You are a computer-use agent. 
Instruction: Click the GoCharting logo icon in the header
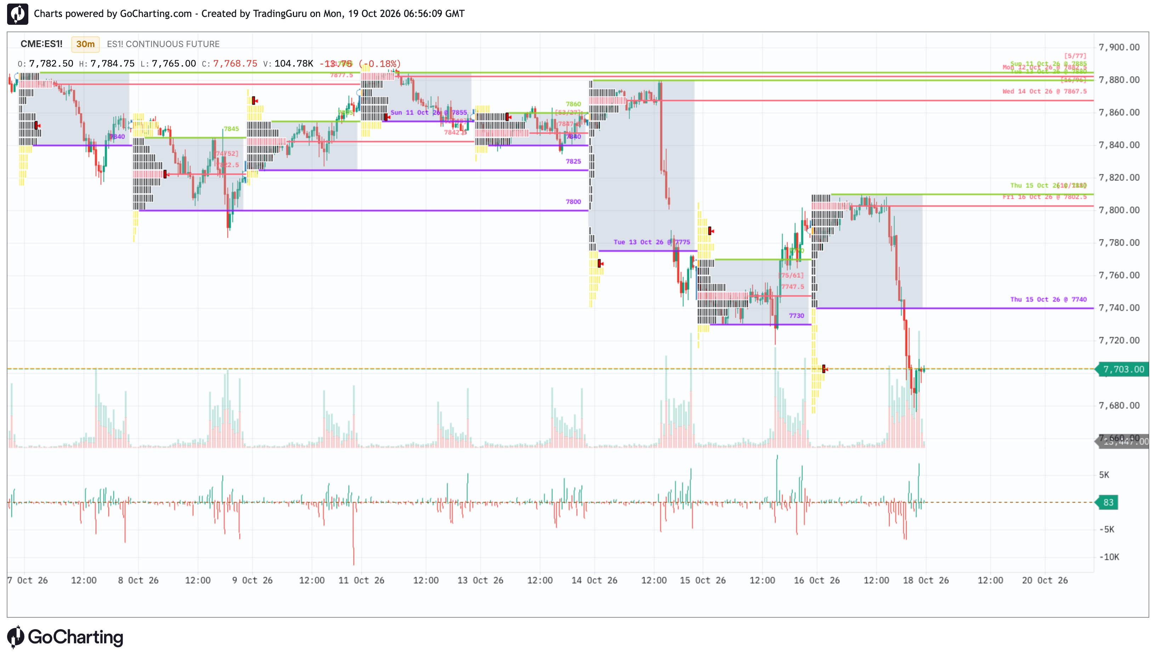click(x=18, y=14)
